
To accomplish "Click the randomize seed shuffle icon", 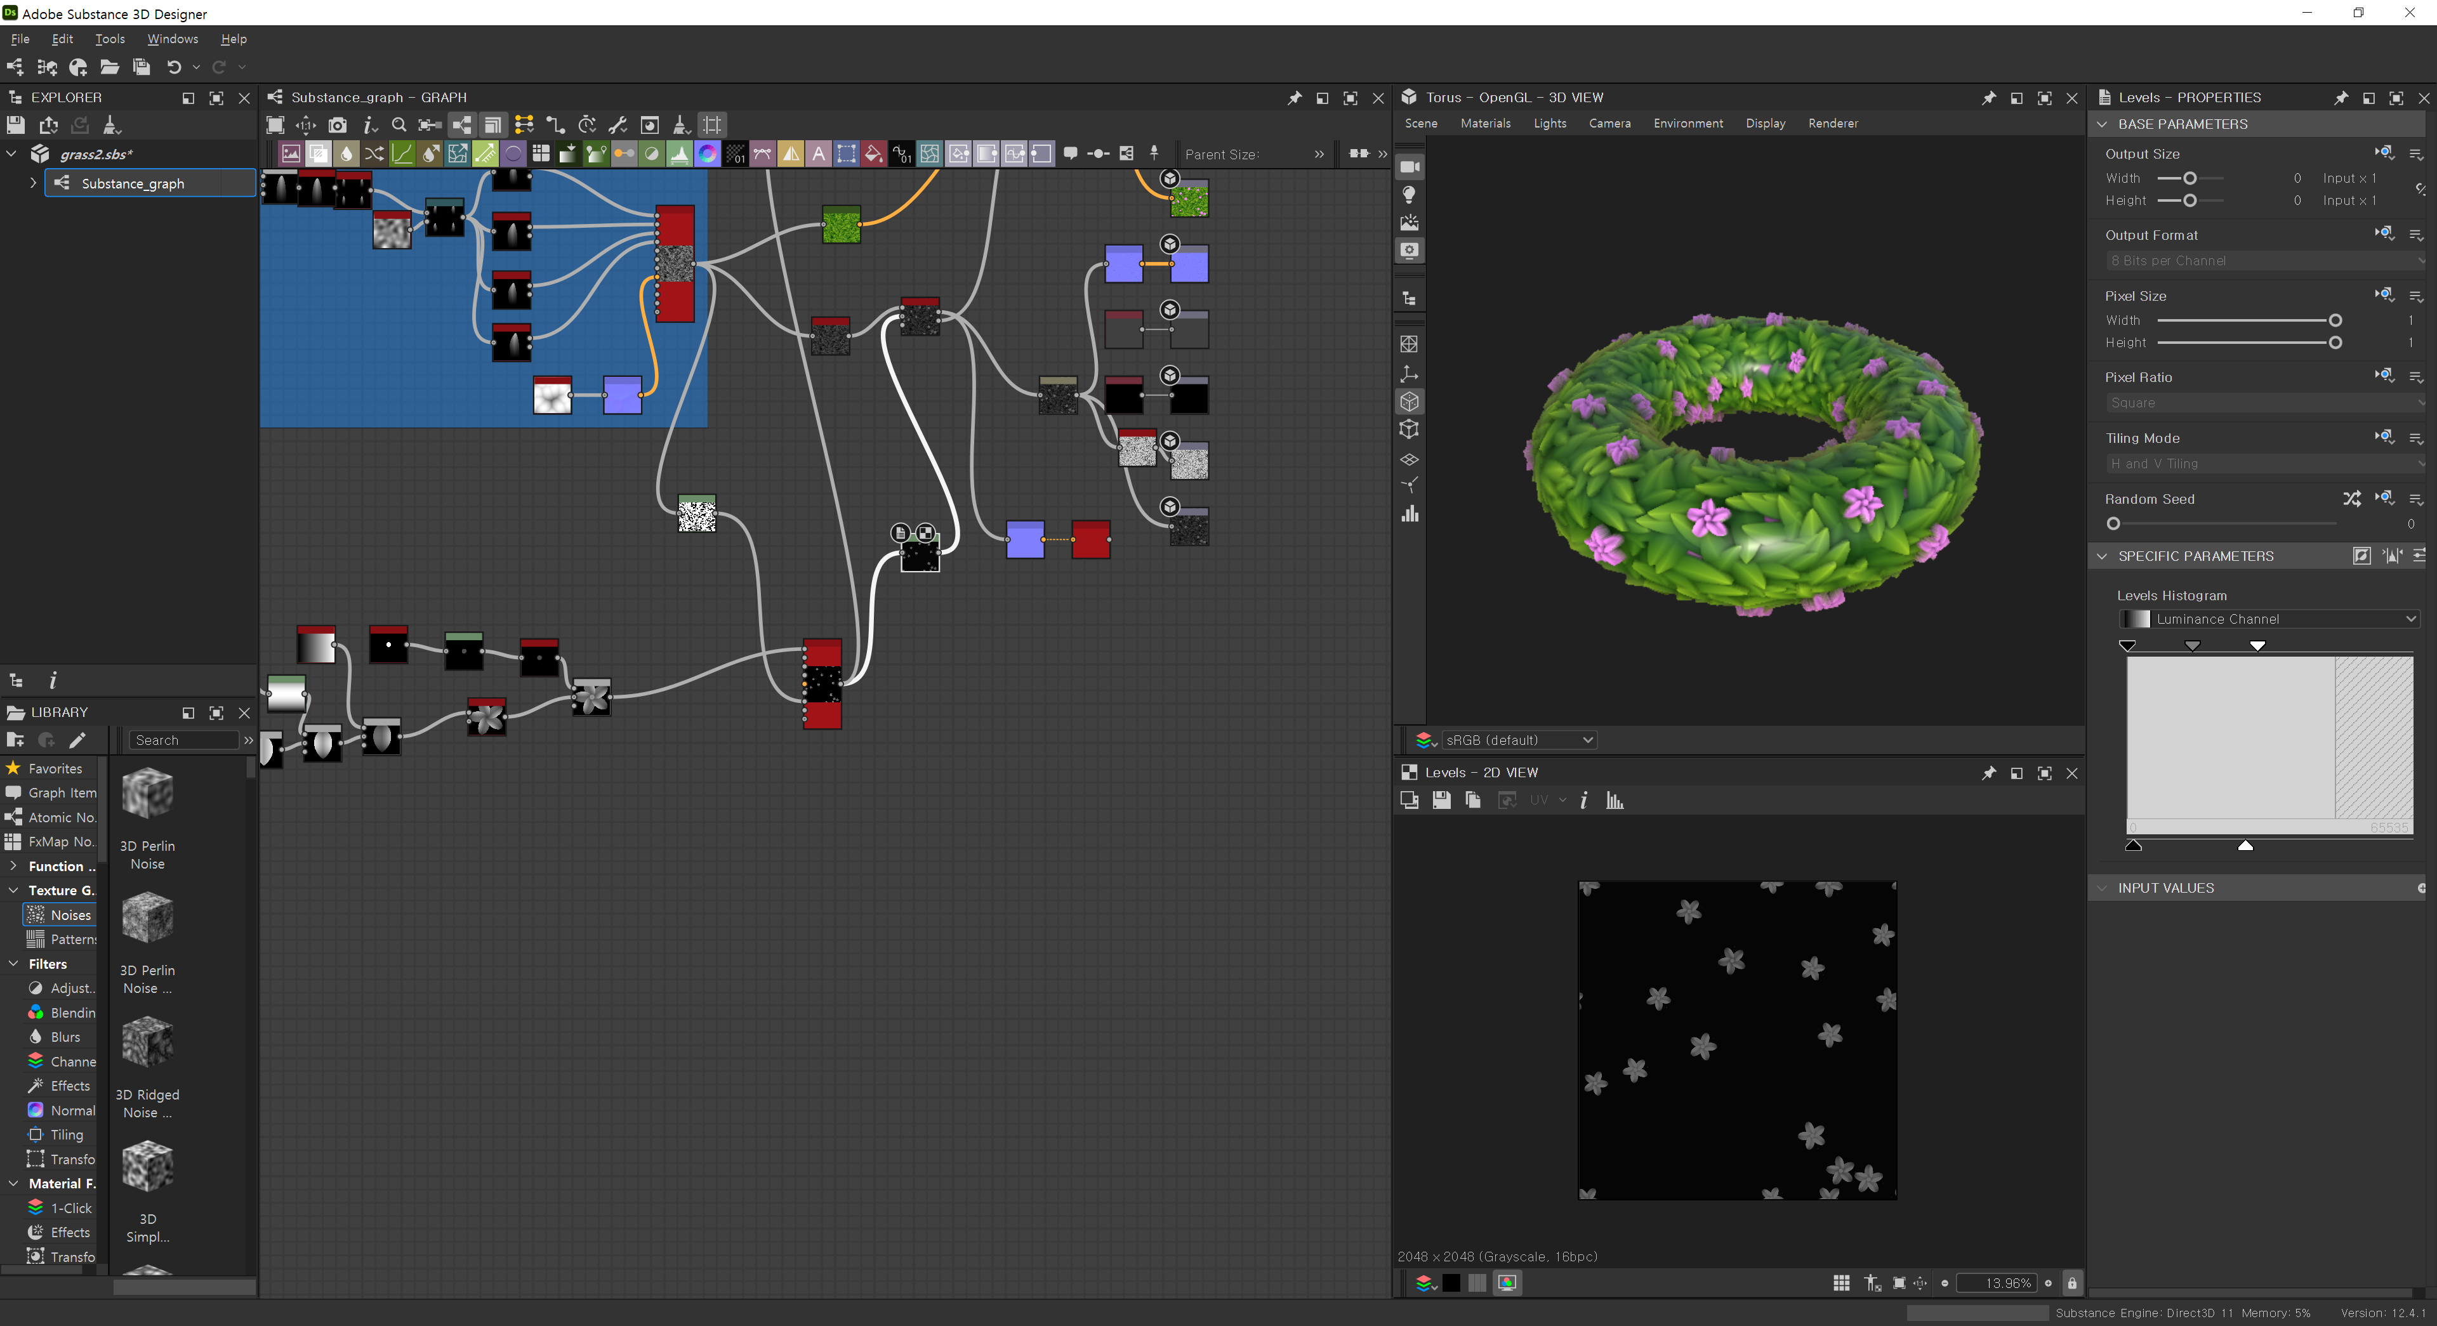I will point(2351,499).
